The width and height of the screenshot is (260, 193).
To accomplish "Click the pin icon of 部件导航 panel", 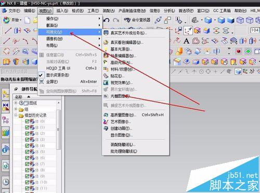I will point(16,89).
